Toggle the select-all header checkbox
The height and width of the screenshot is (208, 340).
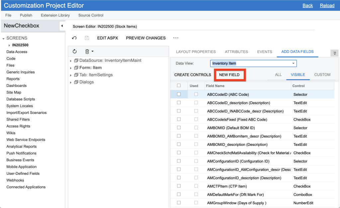[x=179, y=86]
